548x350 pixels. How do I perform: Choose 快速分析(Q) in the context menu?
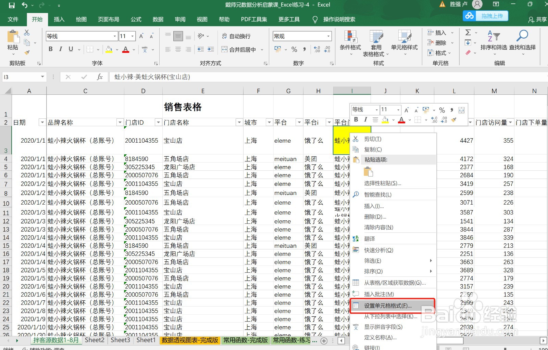[393, 250]
